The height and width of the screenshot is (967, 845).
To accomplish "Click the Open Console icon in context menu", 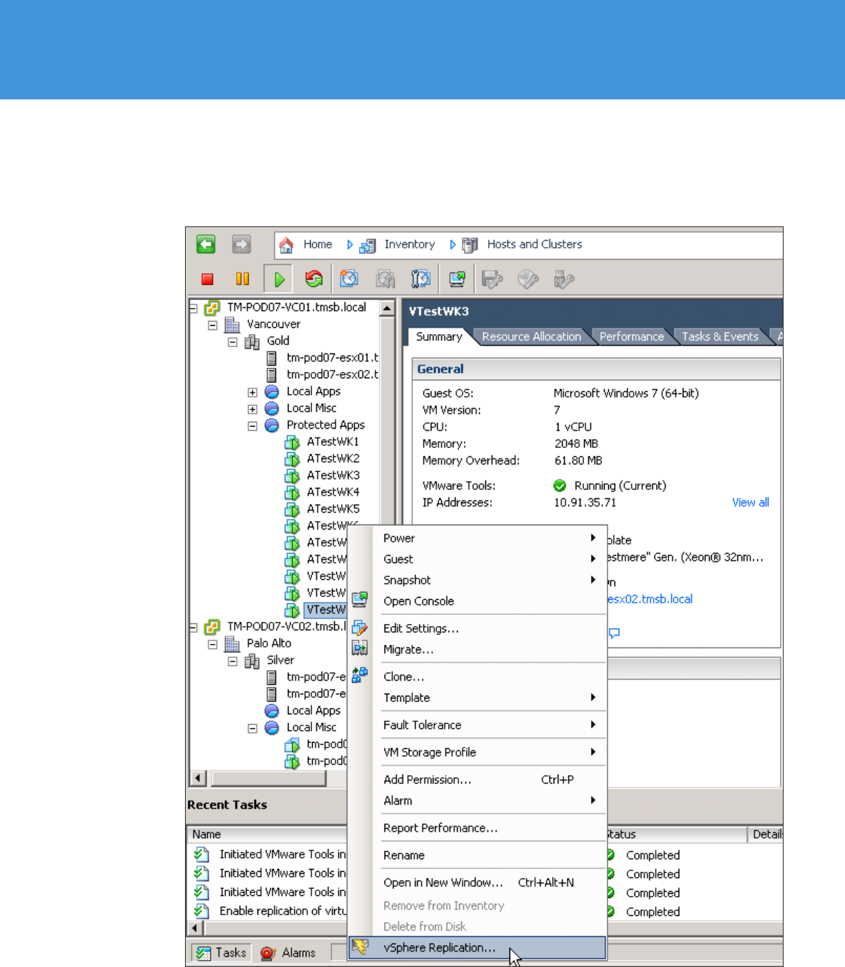I will click(360, 600).
